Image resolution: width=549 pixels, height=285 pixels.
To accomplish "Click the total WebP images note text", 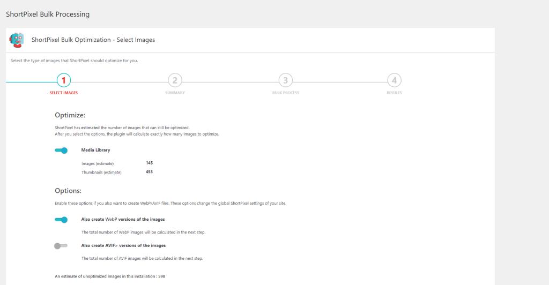I will 144,232.
